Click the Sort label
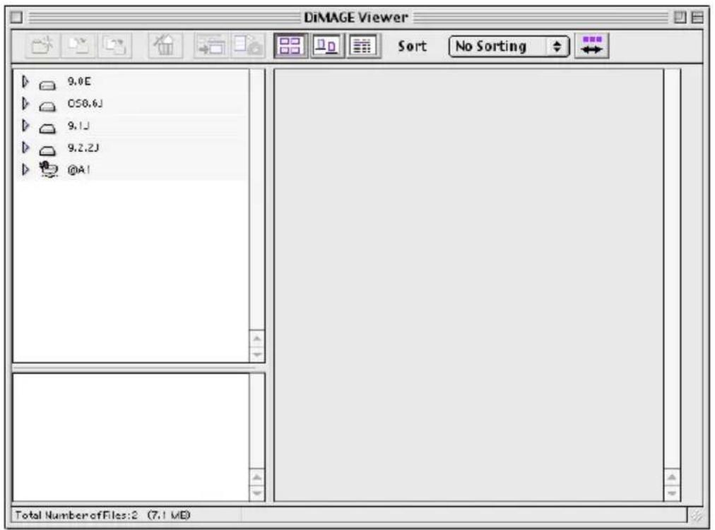 coord(412,46)
